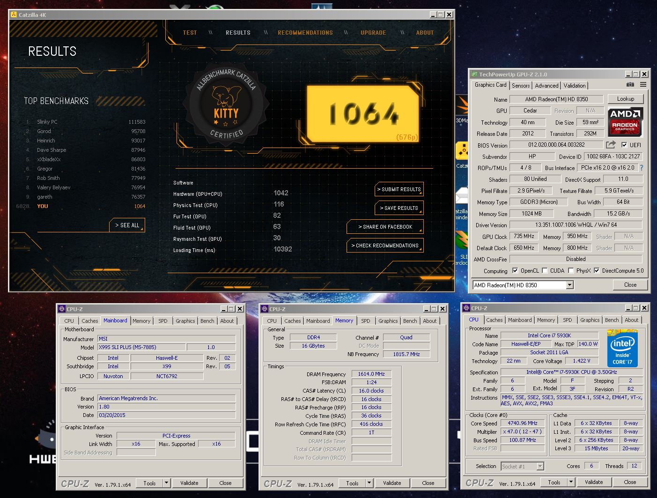The height and width of the screenshot is (498, 657).
Task: Open Catzilla UPGRADE tab
Action: coord(373,33)
